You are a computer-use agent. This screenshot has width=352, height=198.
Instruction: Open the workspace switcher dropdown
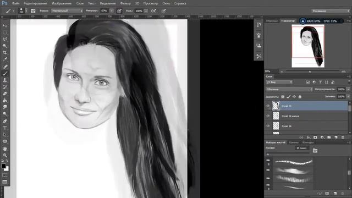pos(330,11)
